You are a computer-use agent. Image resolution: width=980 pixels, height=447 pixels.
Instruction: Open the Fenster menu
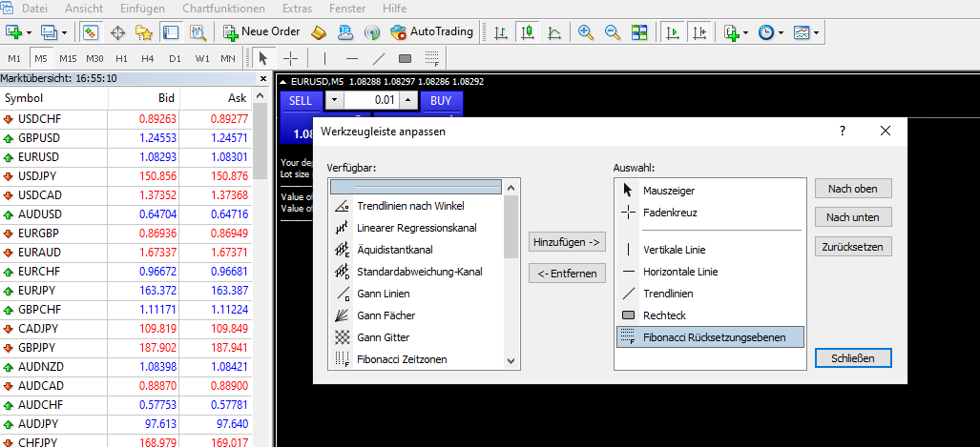[348, 9]
